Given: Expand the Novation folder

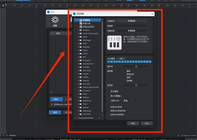Looking at the screenshot, I should 79,91.
